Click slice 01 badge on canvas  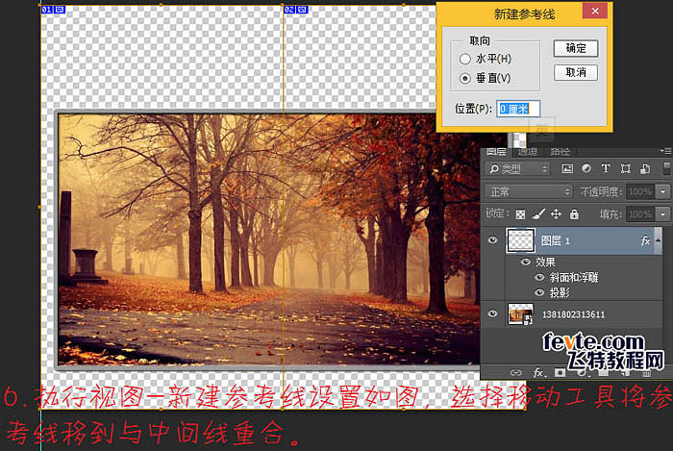pos(53,10)
